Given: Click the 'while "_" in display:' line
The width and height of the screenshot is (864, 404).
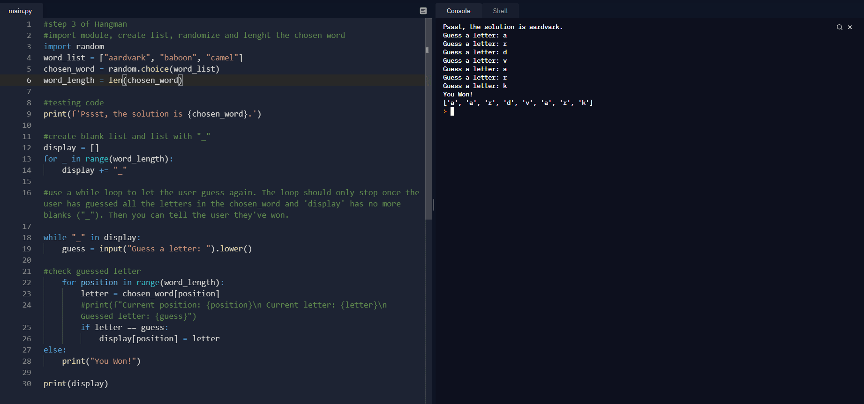Looking at the screenshot, I should [x=92, y=237].
